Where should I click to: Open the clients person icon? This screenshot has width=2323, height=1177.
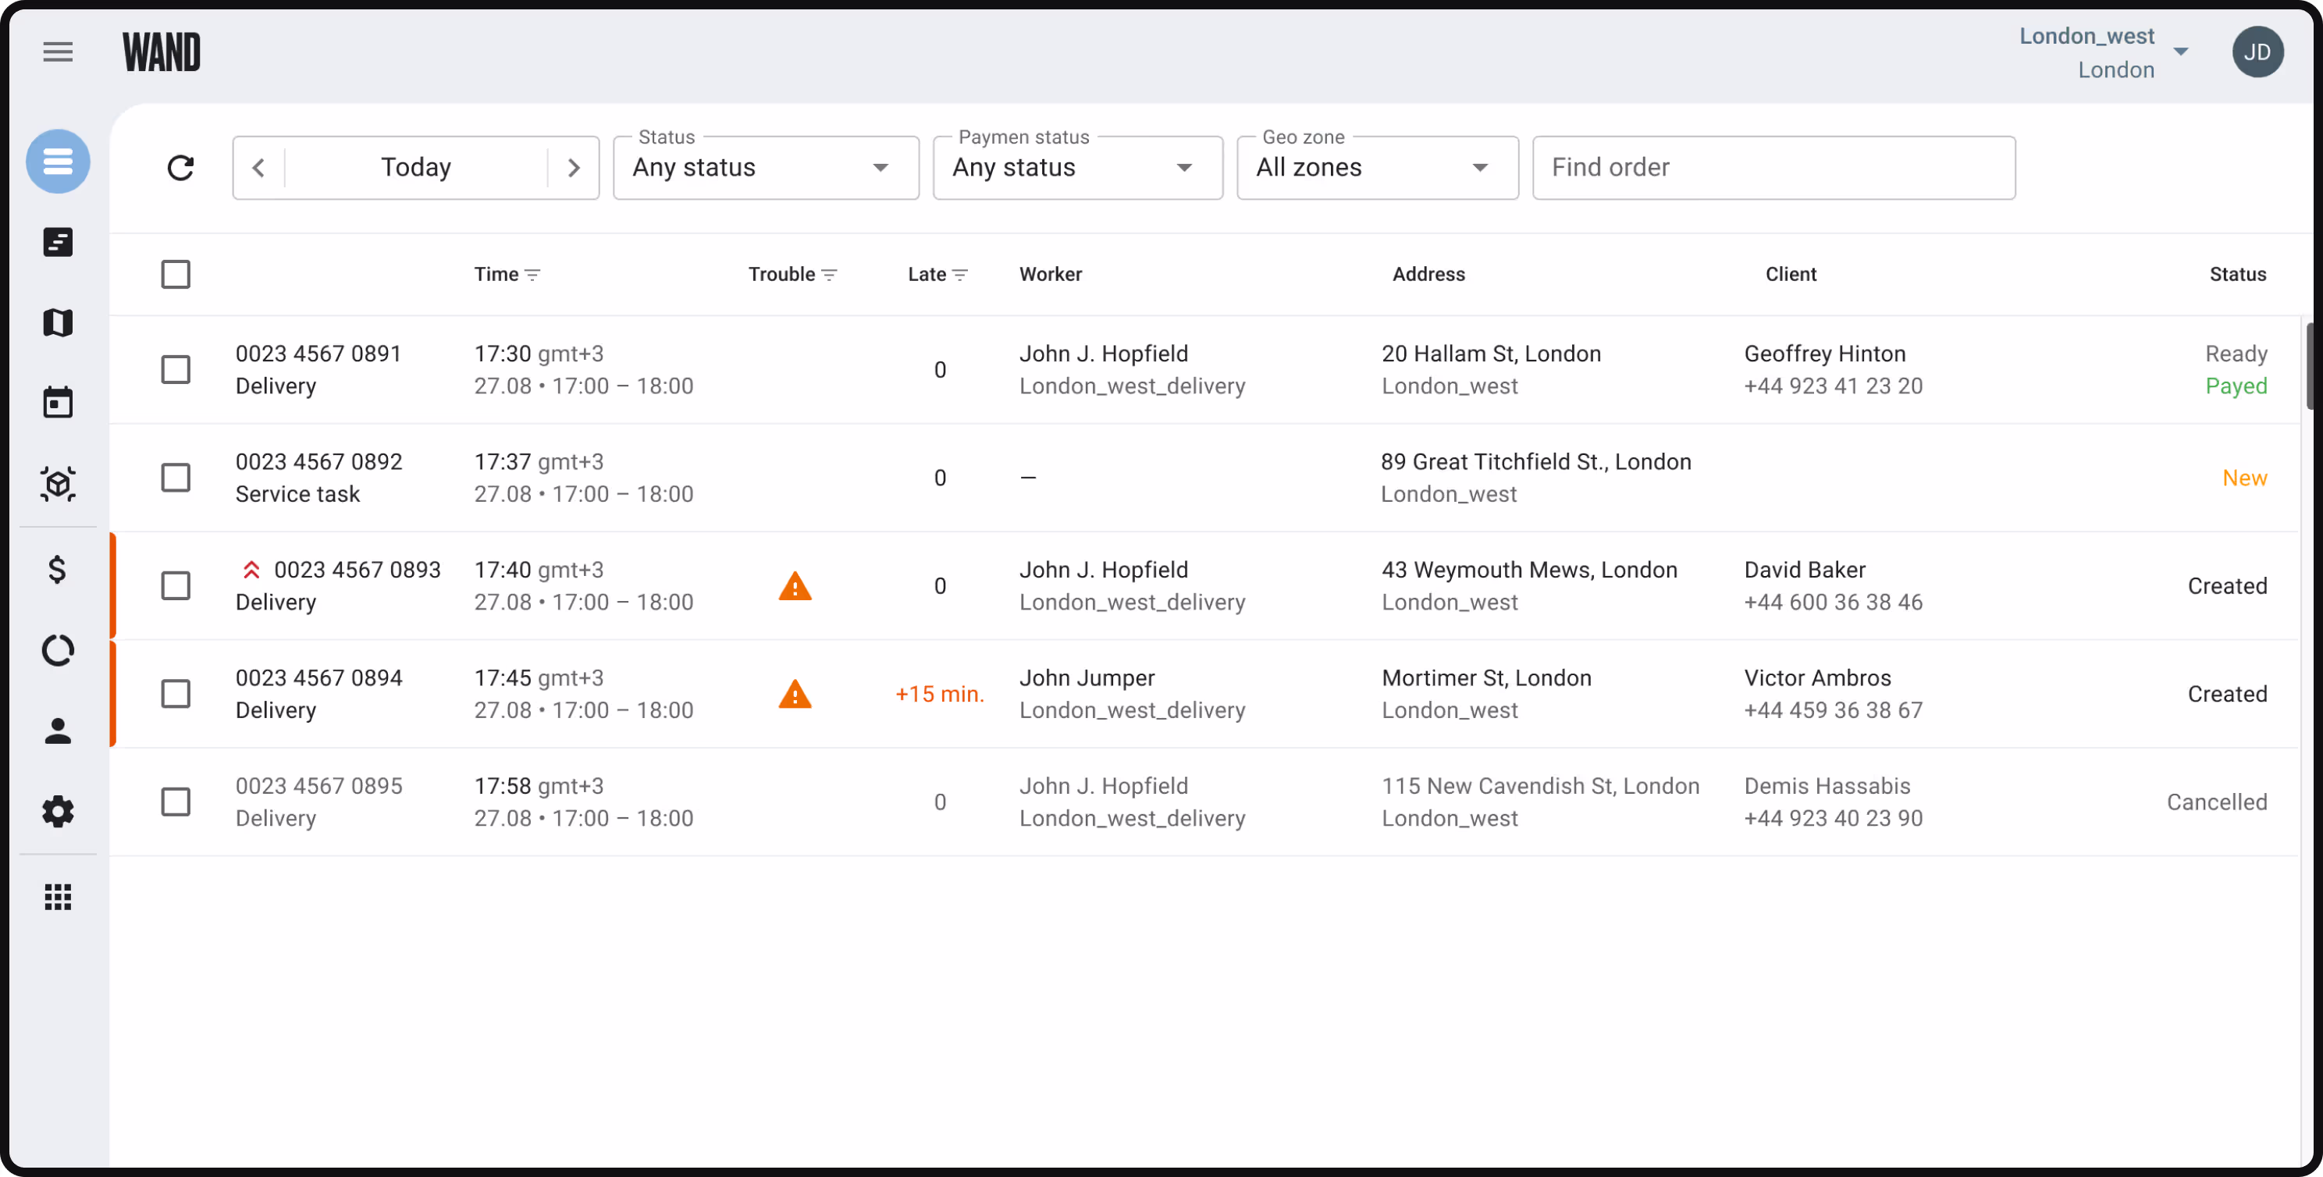tap(58, 731)
